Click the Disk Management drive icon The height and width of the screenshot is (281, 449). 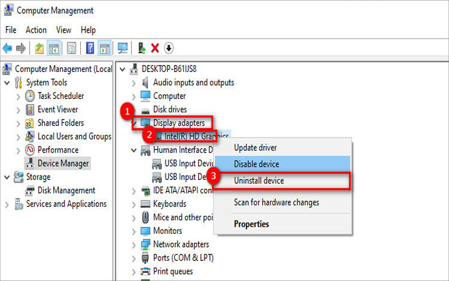[x=30, y=191]
